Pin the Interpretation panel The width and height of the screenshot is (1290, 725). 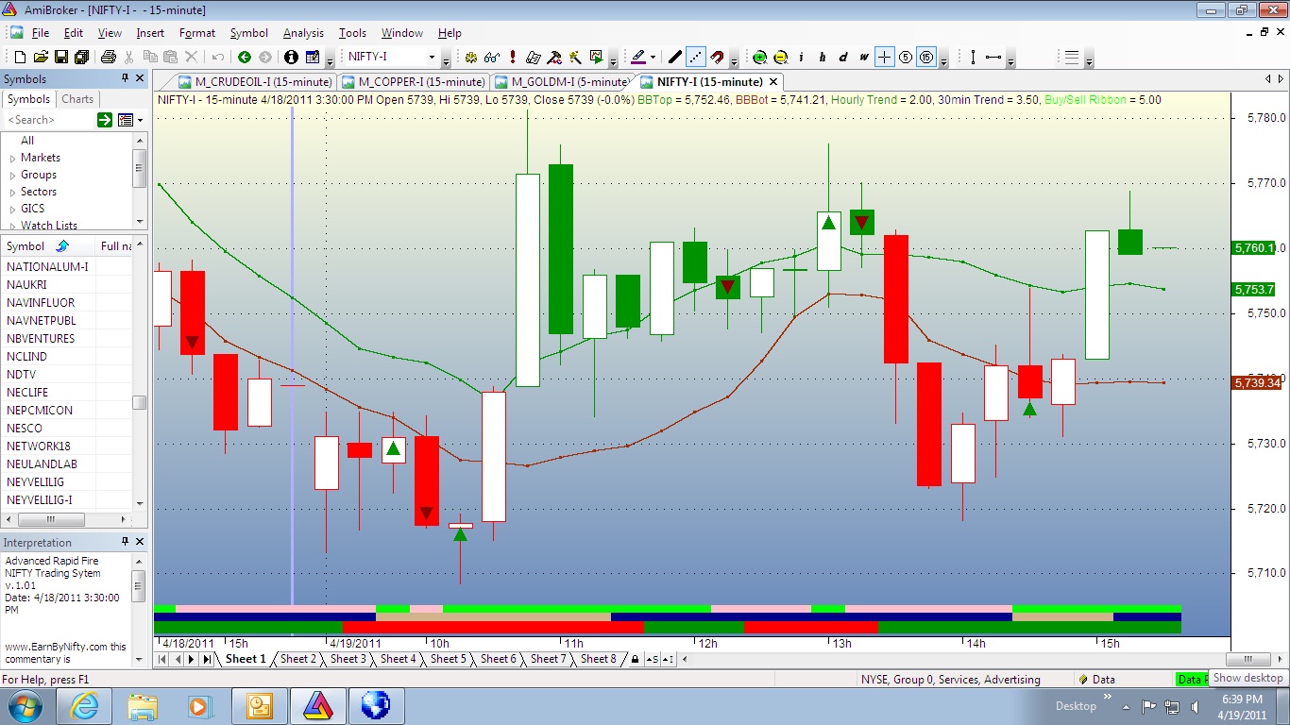125,542
